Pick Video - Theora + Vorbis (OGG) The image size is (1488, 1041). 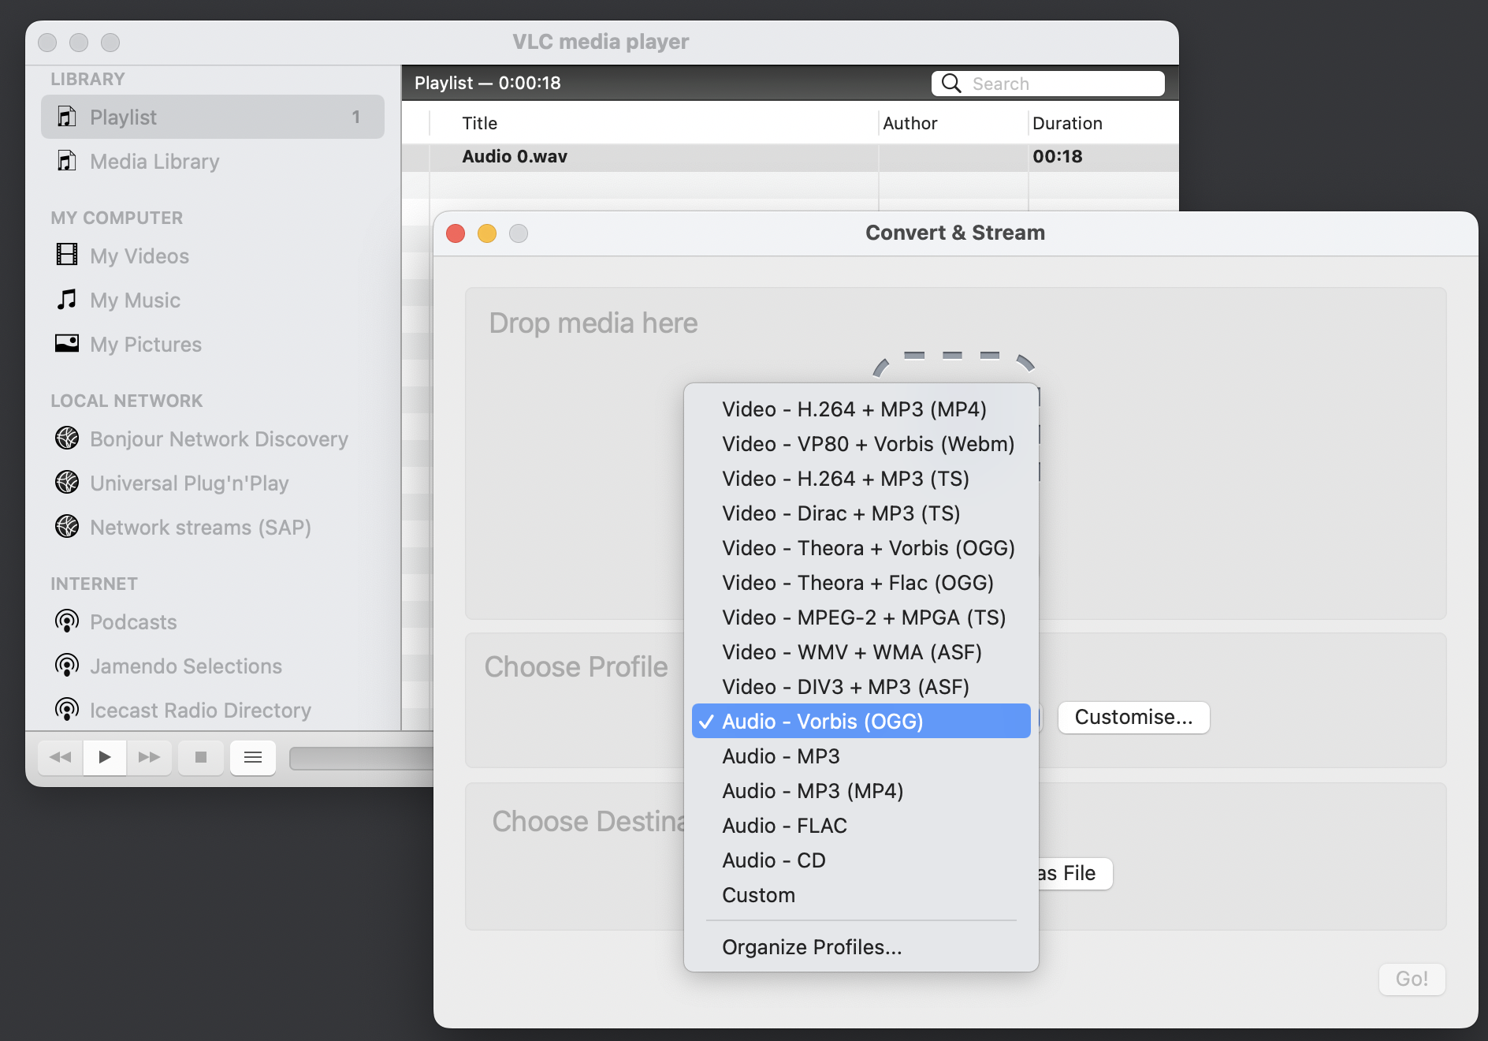pos(861,548)
